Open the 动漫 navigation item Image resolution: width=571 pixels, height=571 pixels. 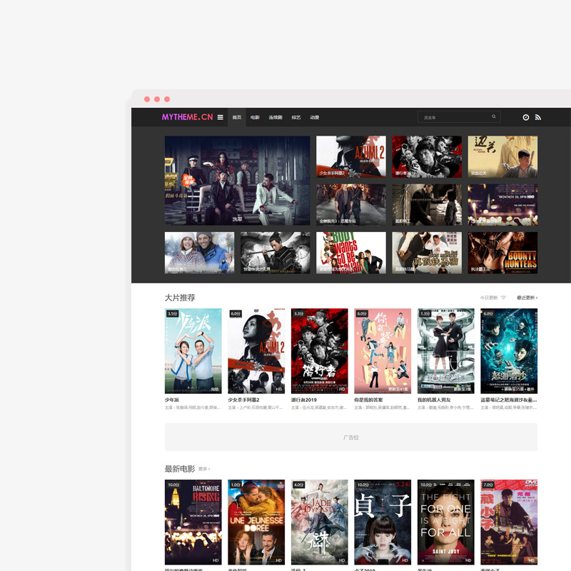click(x=315, y=117)
